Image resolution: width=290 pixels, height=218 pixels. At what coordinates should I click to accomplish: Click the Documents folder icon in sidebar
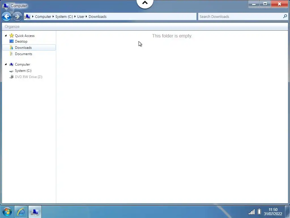pos(11,54)
